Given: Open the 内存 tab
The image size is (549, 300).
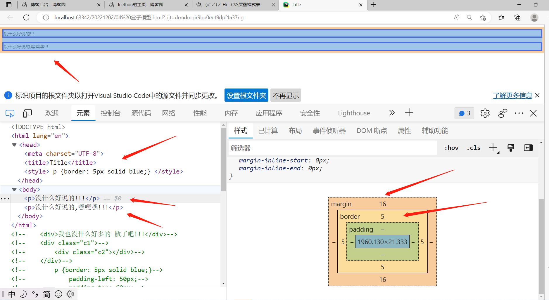Looking at the screenshot, I should 231,113.
